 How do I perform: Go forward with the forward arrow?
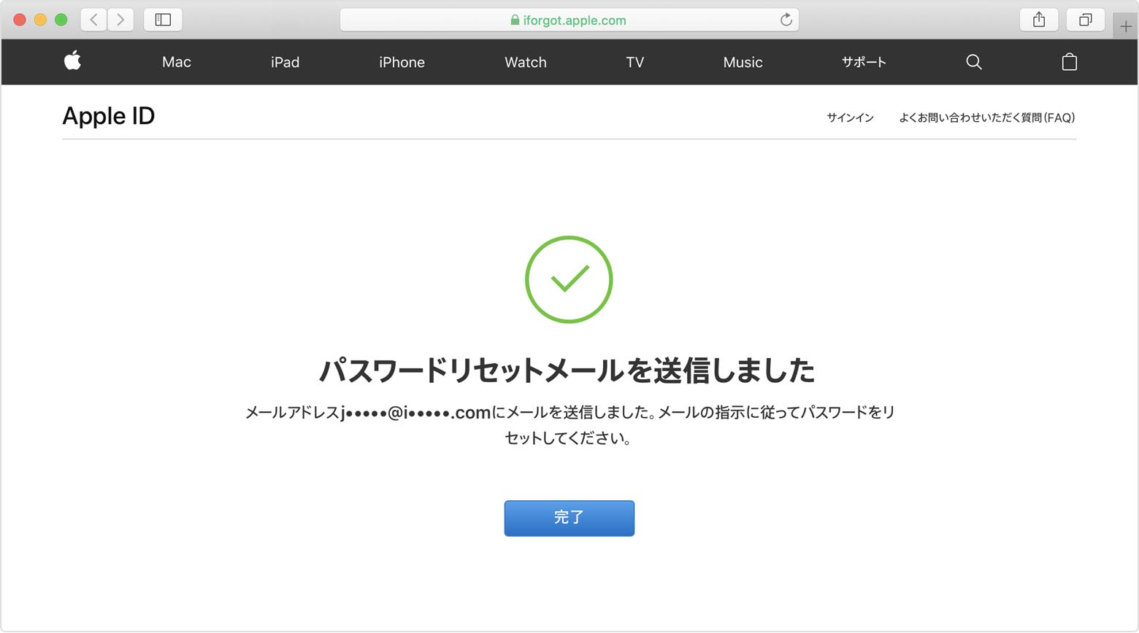click(120, 20)
